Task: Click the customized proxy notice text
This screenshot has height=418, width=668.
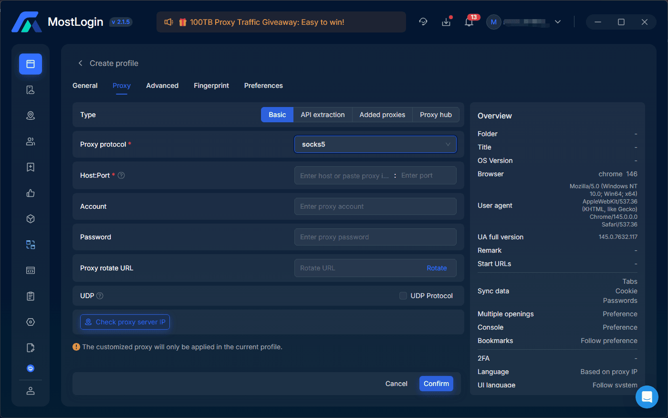Action: pos(182,347)
